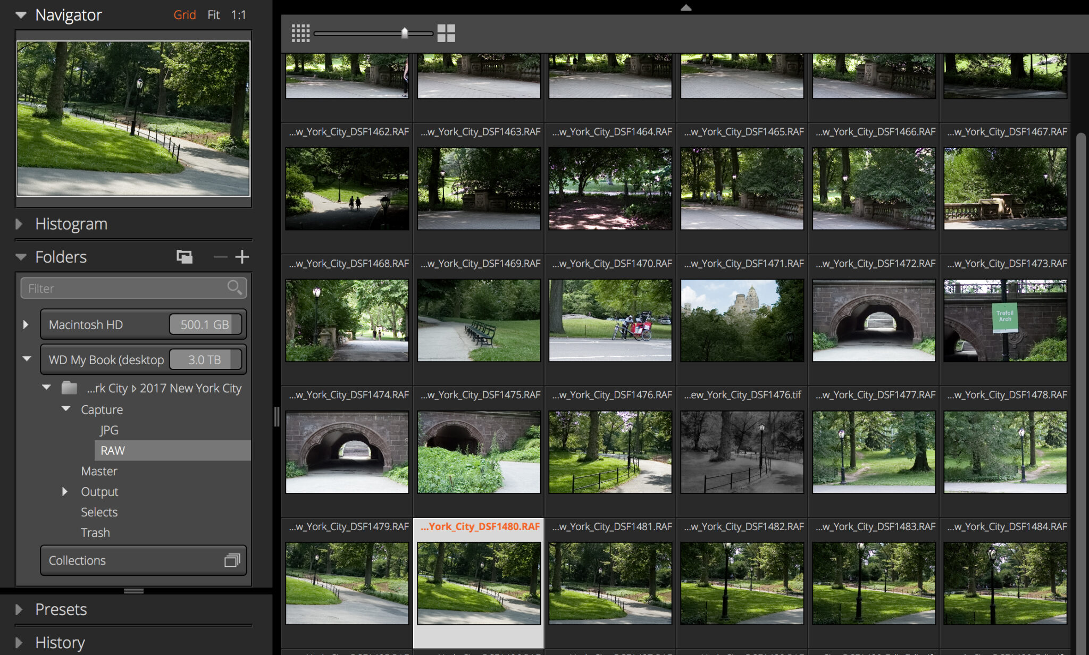
Task: Expand the Macintosh HD drive tree
Action: click(26, 324)
